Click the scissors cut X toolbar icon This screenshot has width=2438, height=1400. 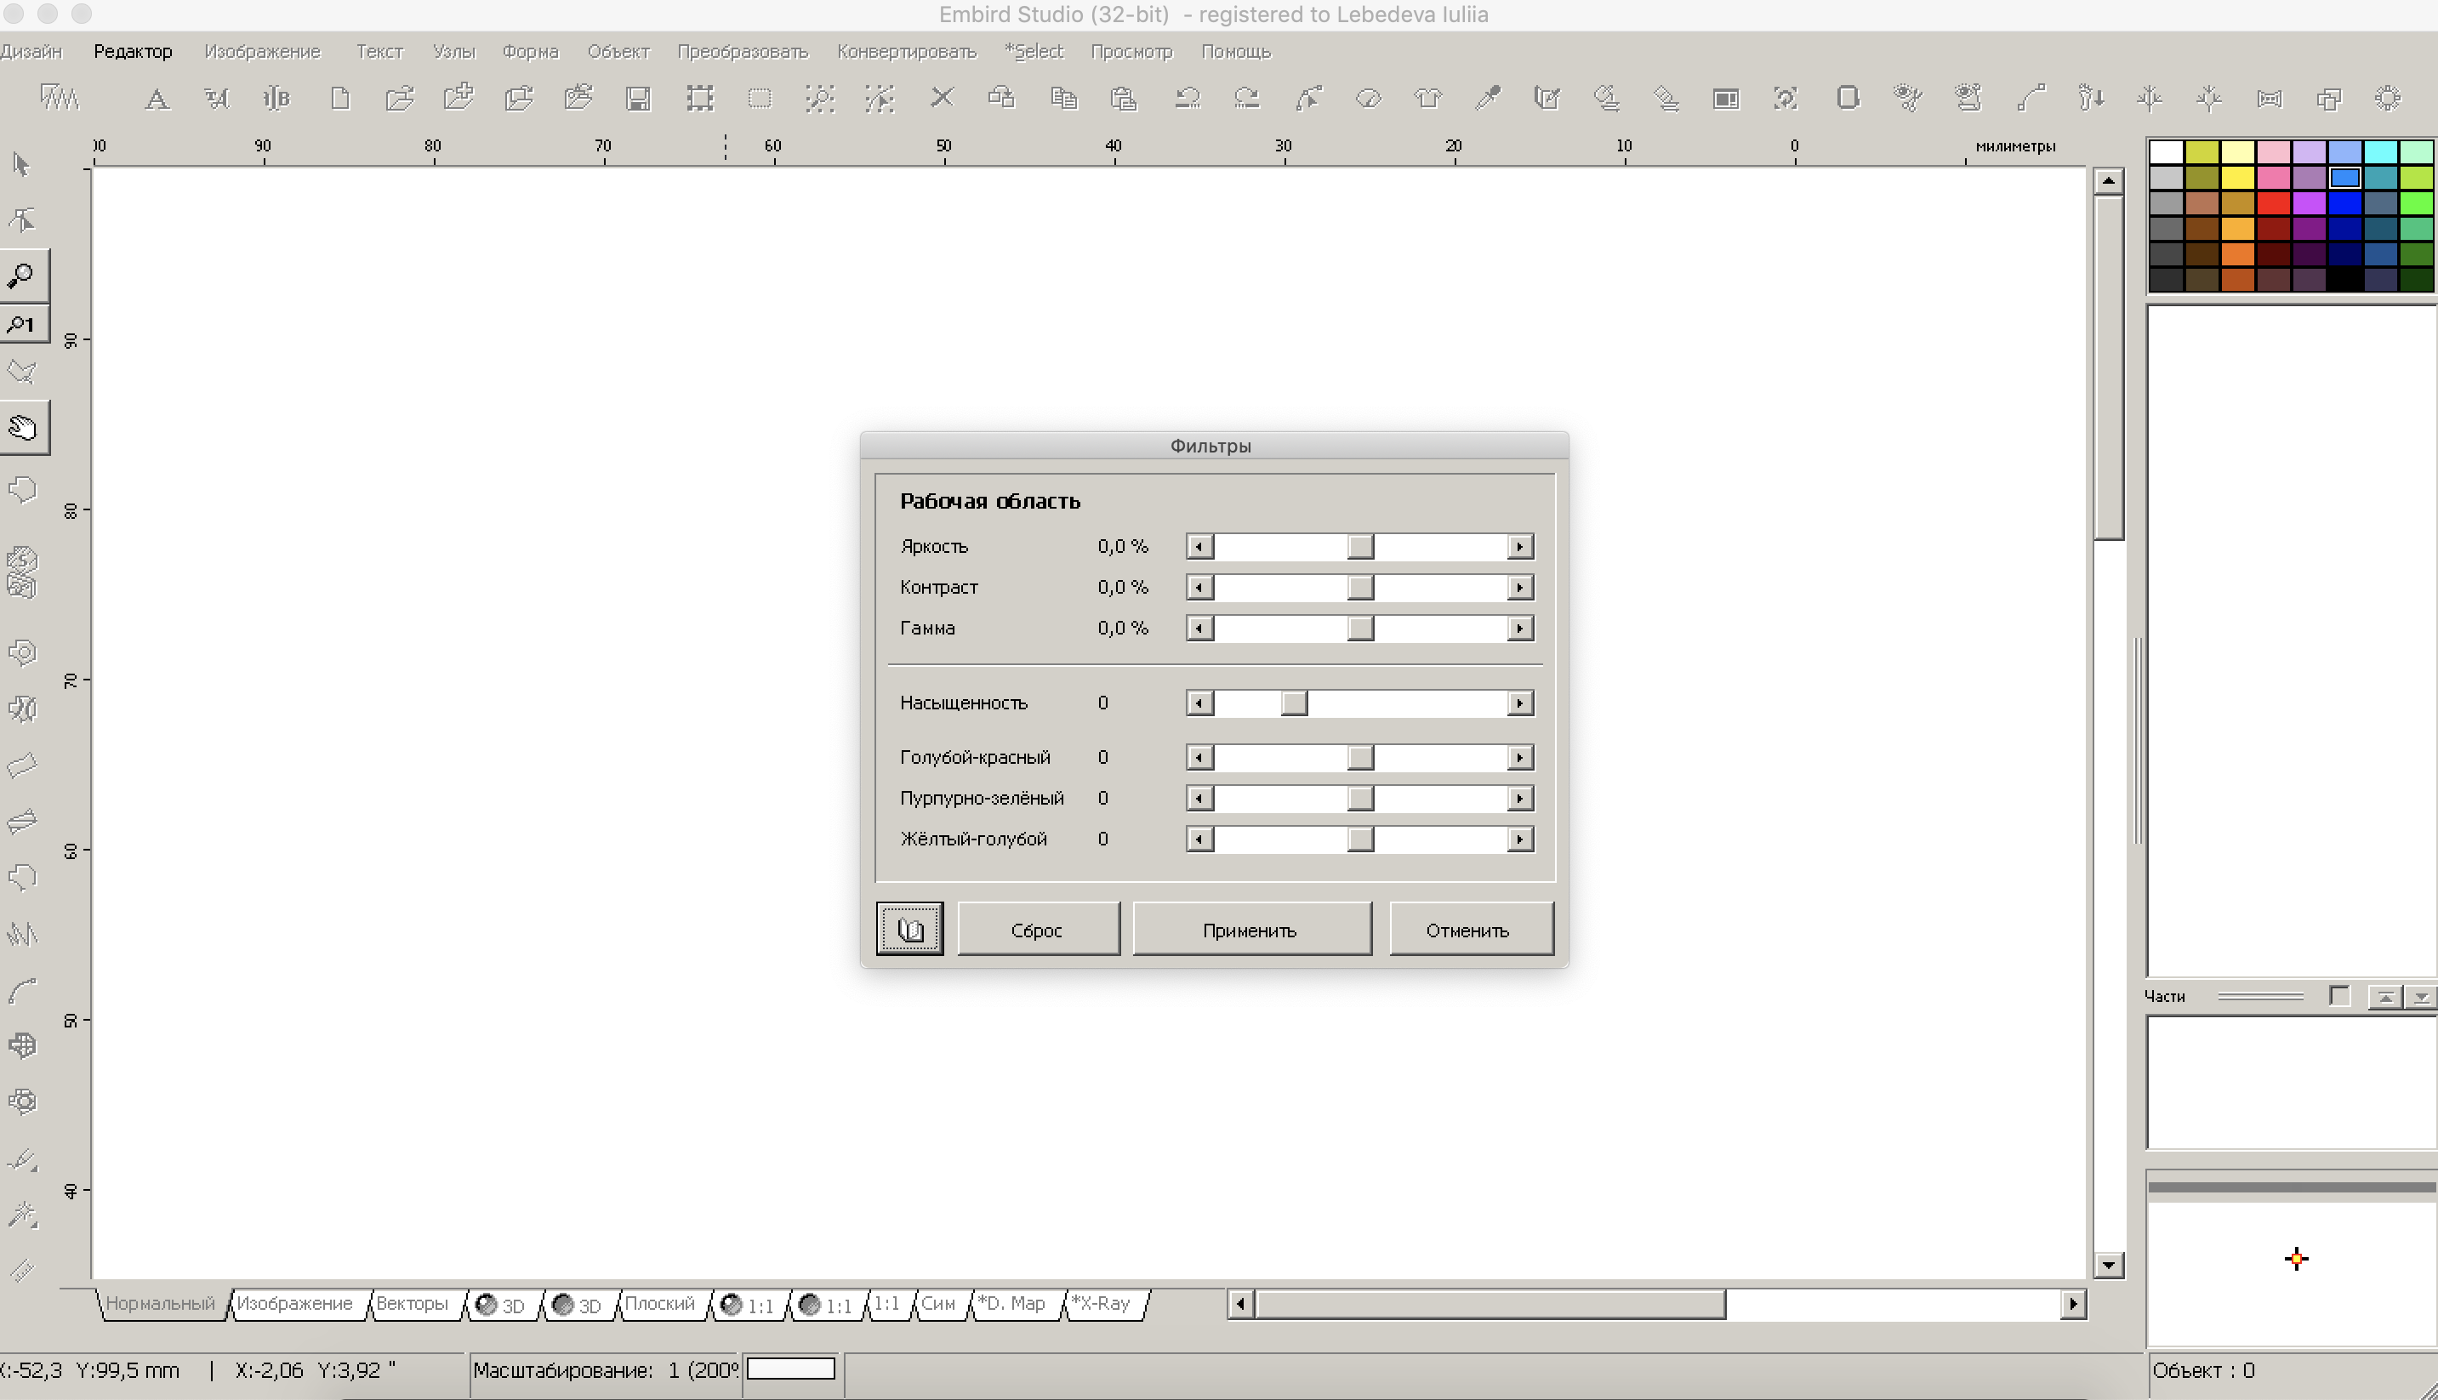(943, 97)
